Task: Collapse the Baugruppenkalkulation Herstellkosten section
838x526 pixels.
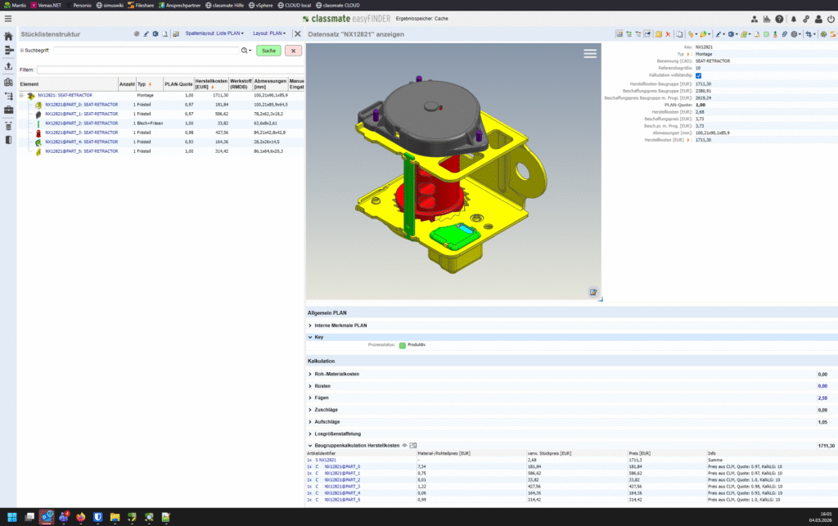Action: tap(310, 445)
